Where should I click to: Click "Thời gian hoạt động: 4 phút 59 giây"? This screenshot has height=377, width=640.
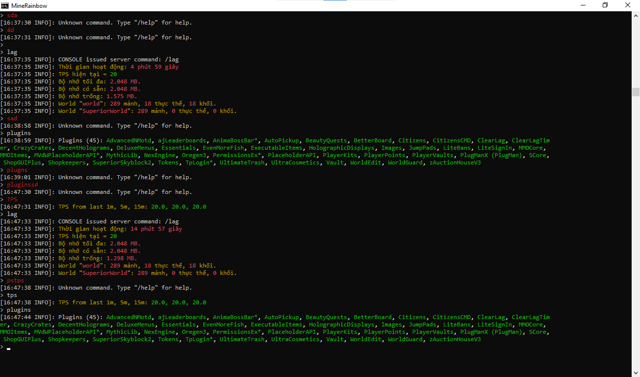point(118,67)
